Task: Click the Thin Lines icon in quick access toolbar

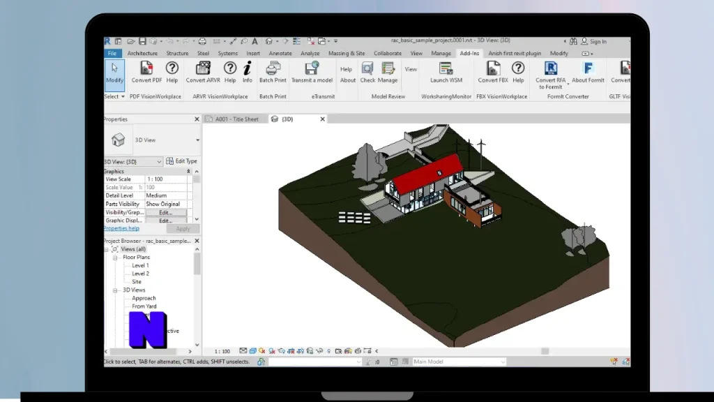Action: click(x=296, y=41)
